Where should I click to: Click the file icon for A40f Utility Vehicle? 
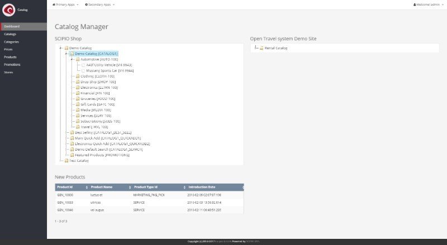pyautogui.click(x=83, y=65)
